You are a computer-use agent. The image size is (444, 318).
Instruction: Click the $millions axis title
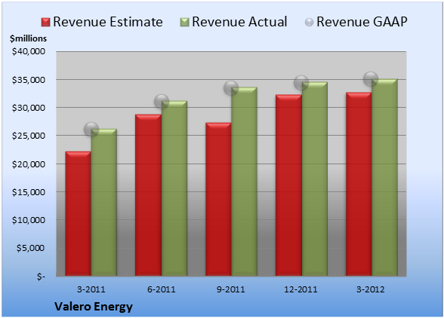point(28,38)
